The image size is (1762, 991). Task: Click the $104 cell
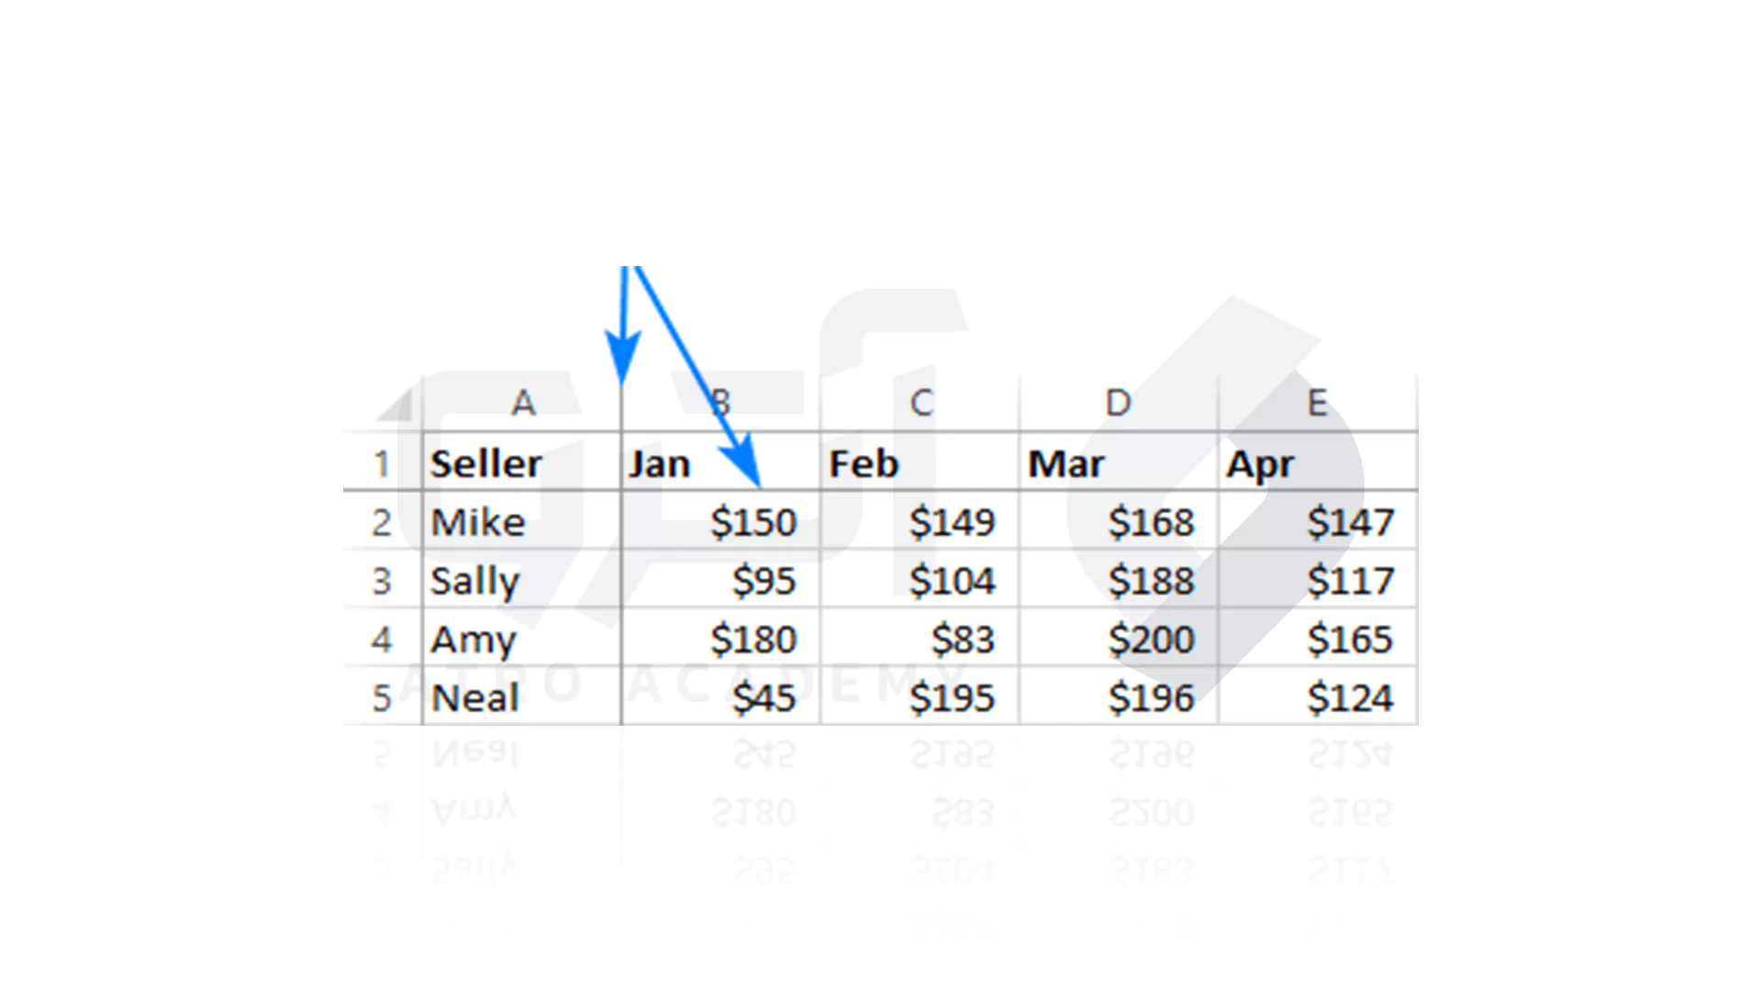coord(920,580)
